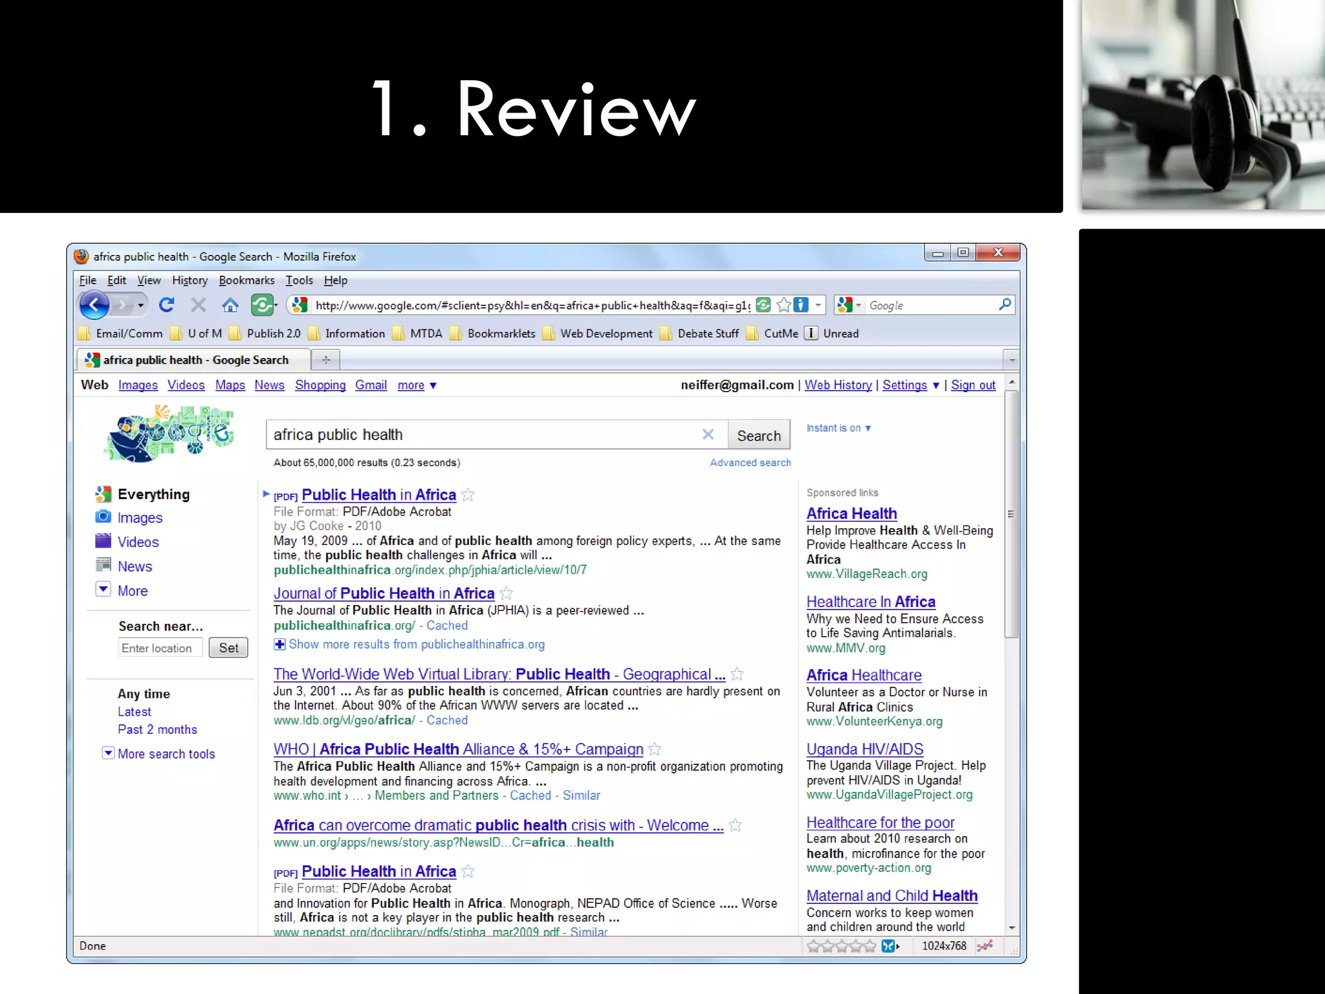Open the Unread bookmark icon
Screen dimensions: 1325x994
tap(811, 333)
